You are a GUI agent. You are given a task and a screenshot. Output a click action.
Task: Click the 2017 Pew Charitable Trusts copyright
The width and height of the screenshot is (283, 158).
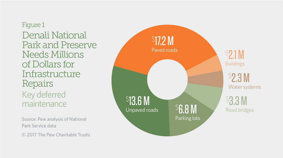(56, 135)
